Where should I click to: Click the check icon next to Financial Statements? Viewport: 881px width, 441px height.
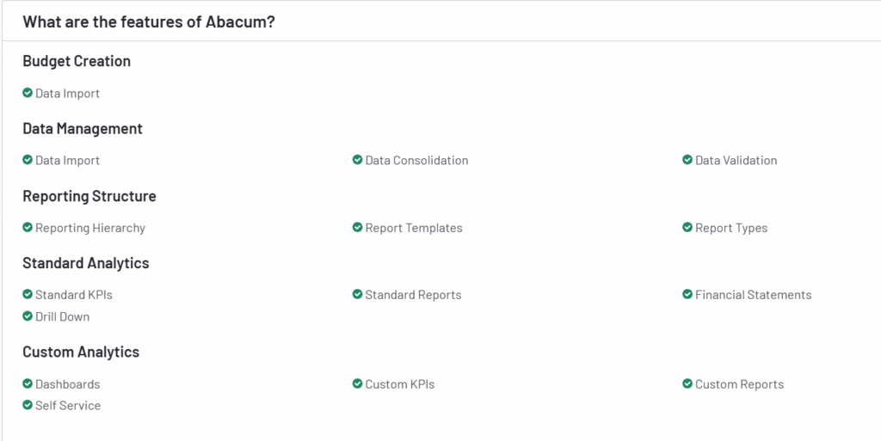[687, 294]
